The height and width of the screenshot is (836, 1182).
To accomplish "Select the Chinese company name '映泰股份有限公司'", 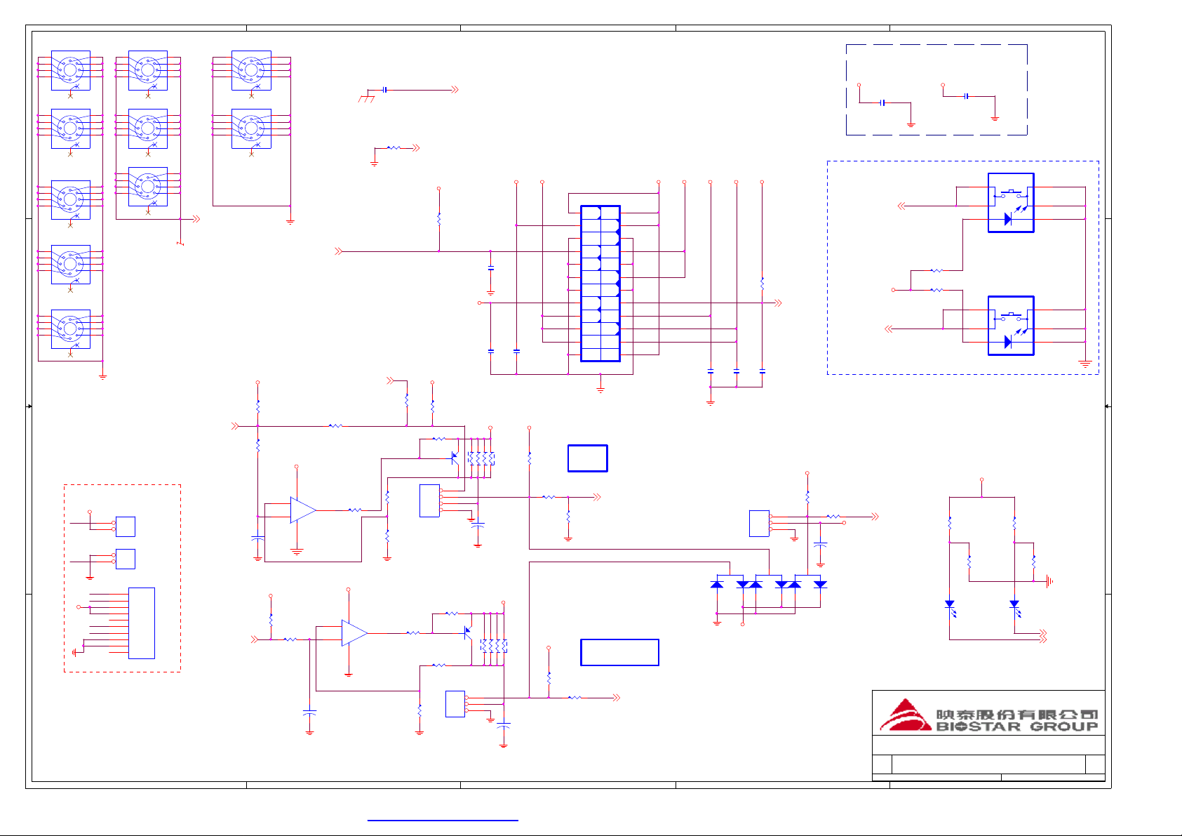I will pos(1017,714).
